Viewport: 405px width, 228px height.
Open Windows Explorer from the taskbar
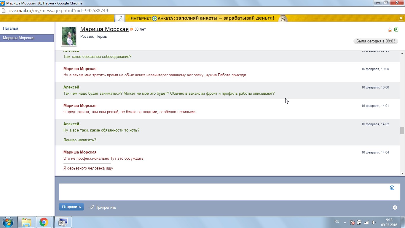click(26, 222)
